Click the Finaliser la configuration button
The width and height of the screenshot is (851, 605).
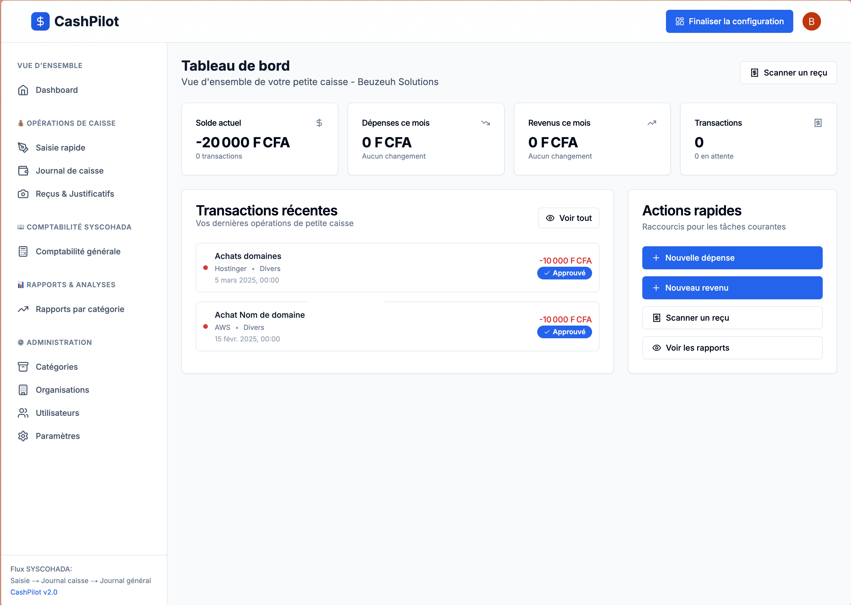(x=729, y=21)
